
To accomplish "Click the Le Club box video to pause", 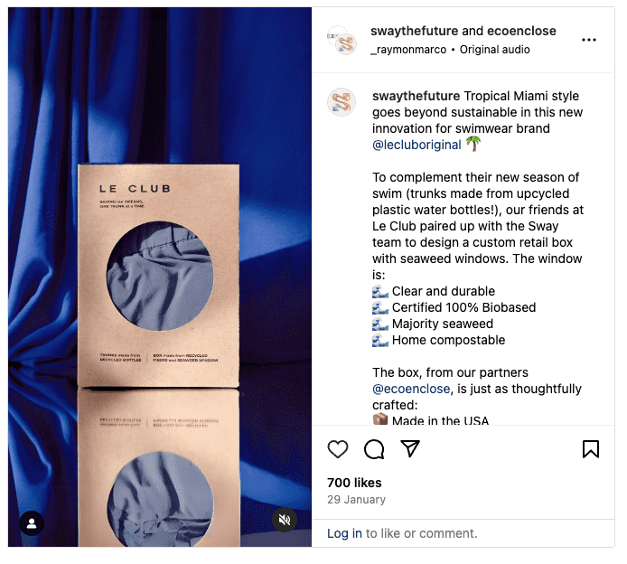I will pos(160,277).
